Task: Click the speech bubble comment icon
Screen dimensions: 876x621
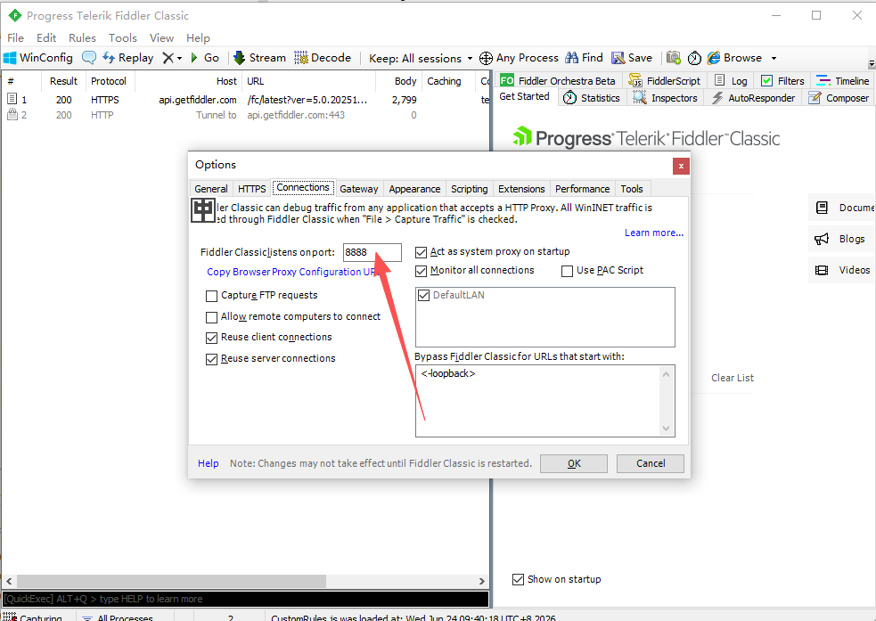Action: click(89, 58)
